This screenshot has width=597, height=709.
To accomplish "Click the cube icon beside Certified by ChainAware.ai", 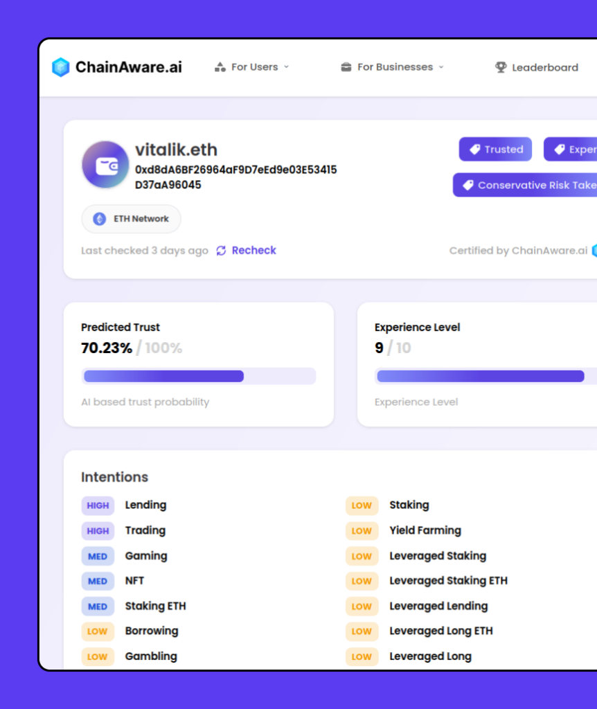I will 594,251.
